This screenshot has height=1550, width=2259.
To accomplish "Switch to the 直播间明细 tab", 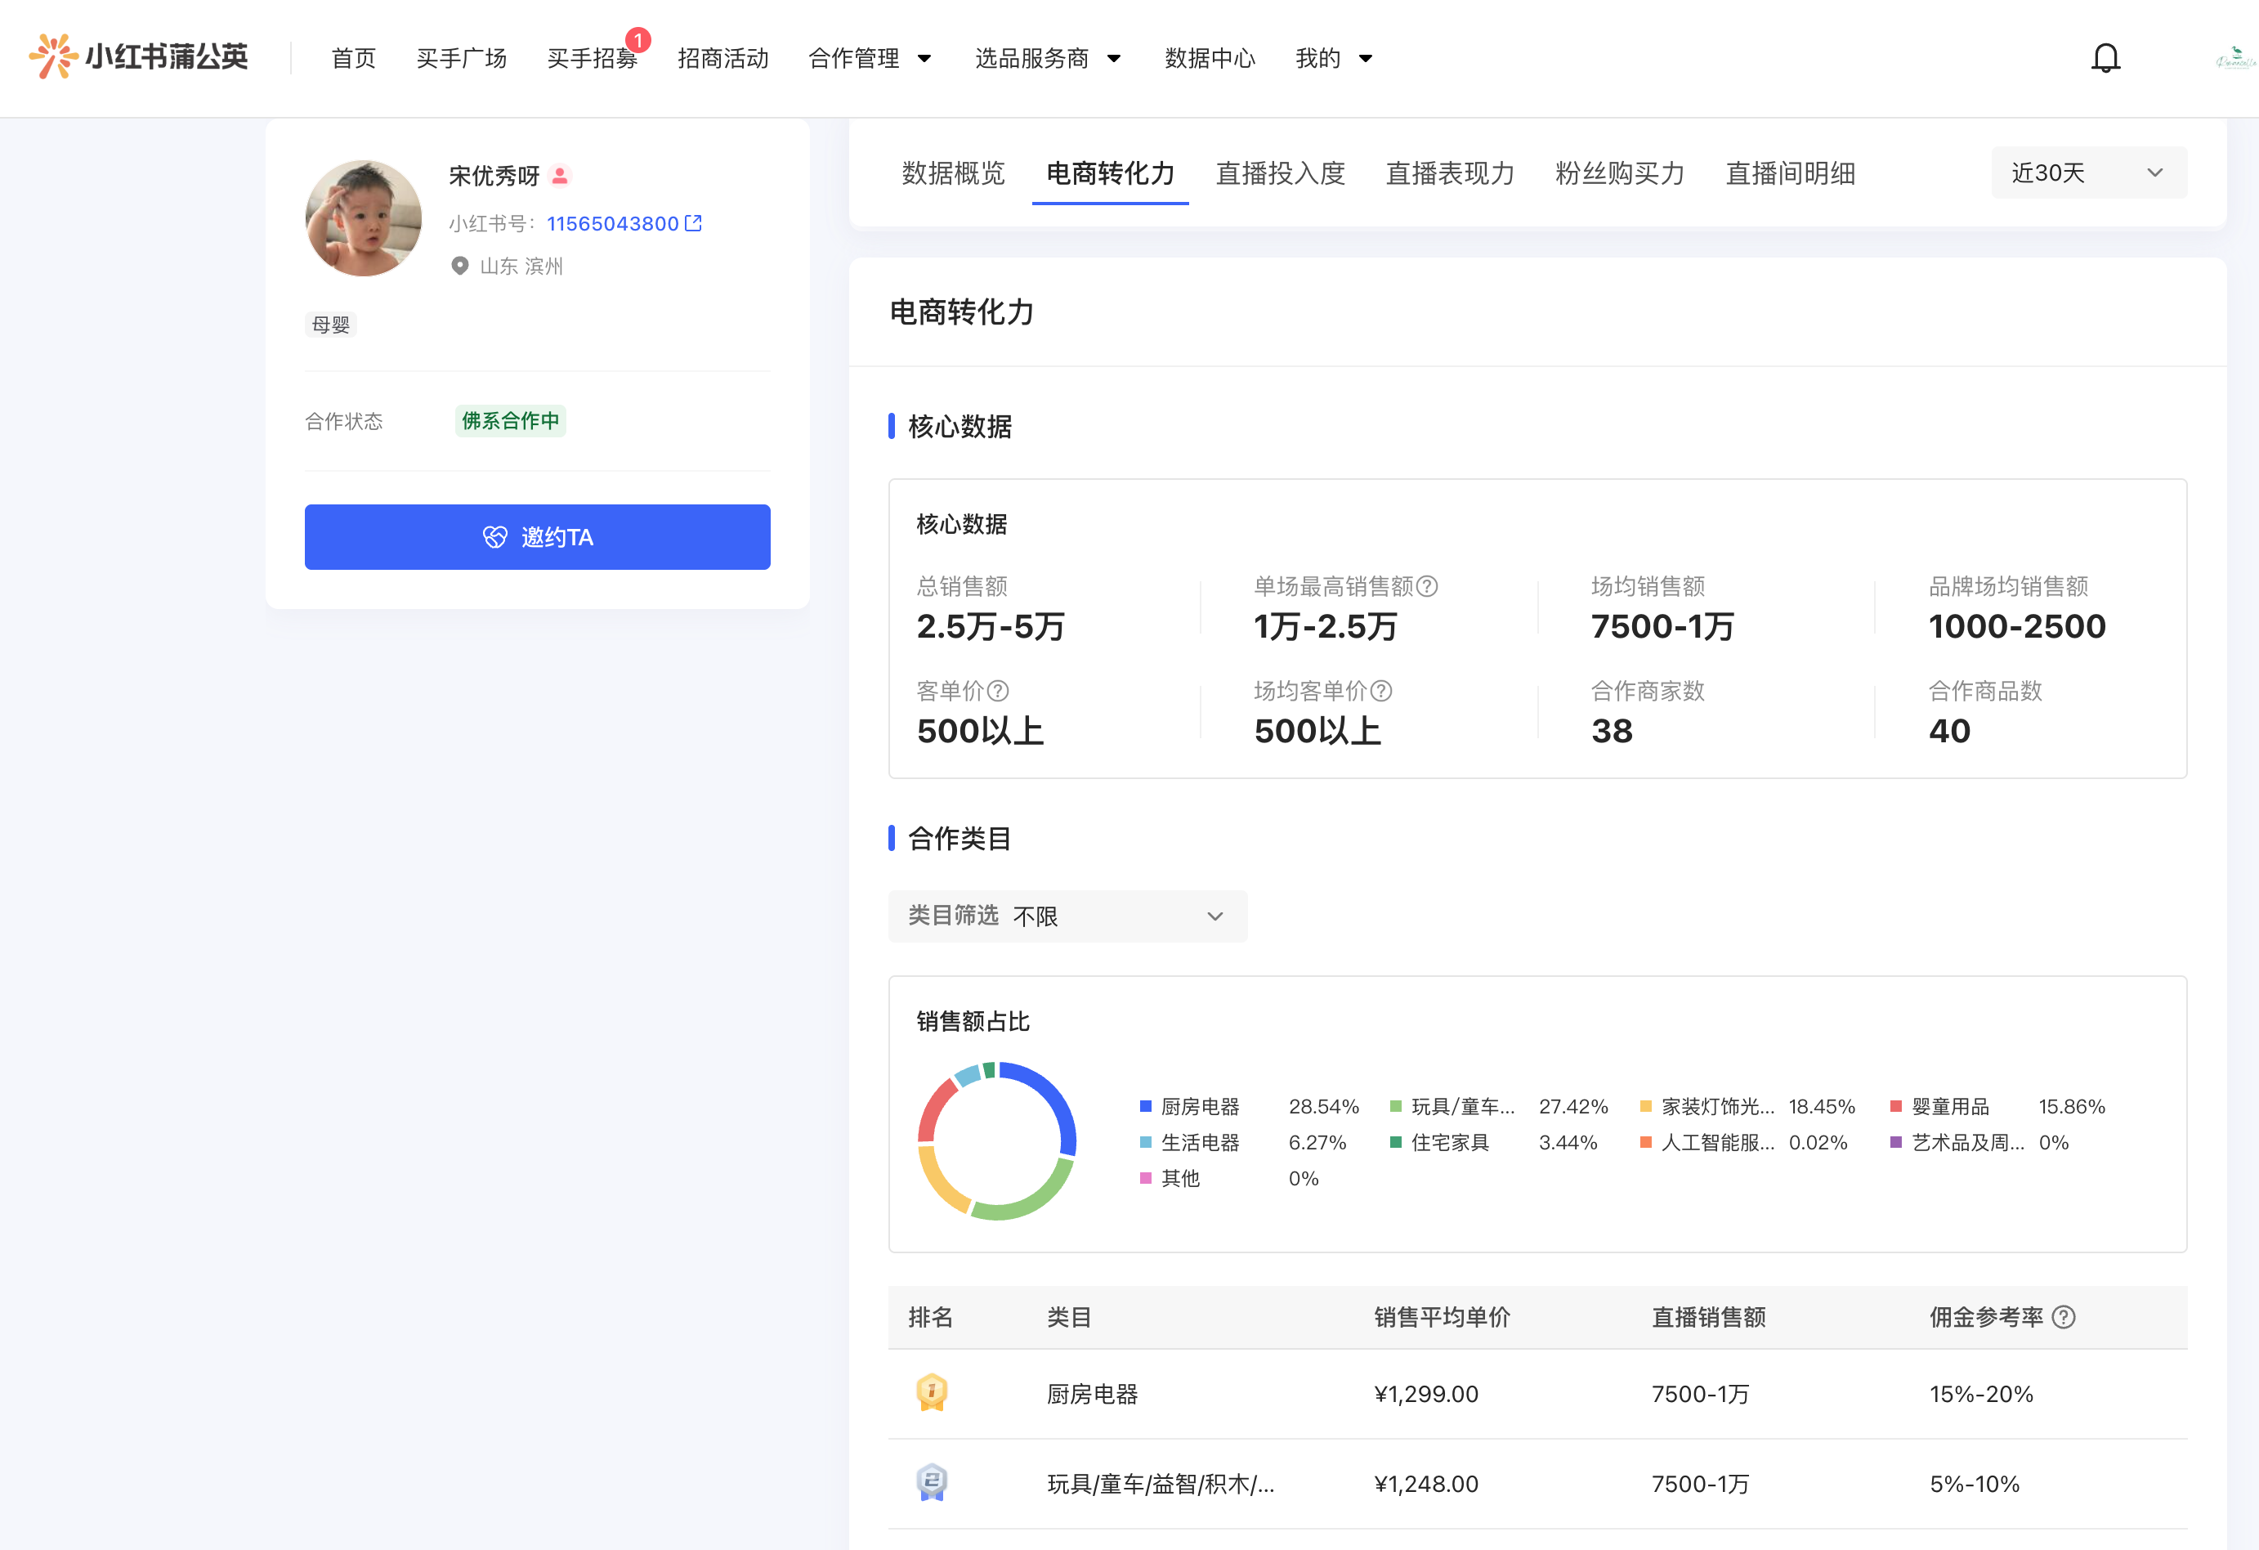I will coord(1790,173).
